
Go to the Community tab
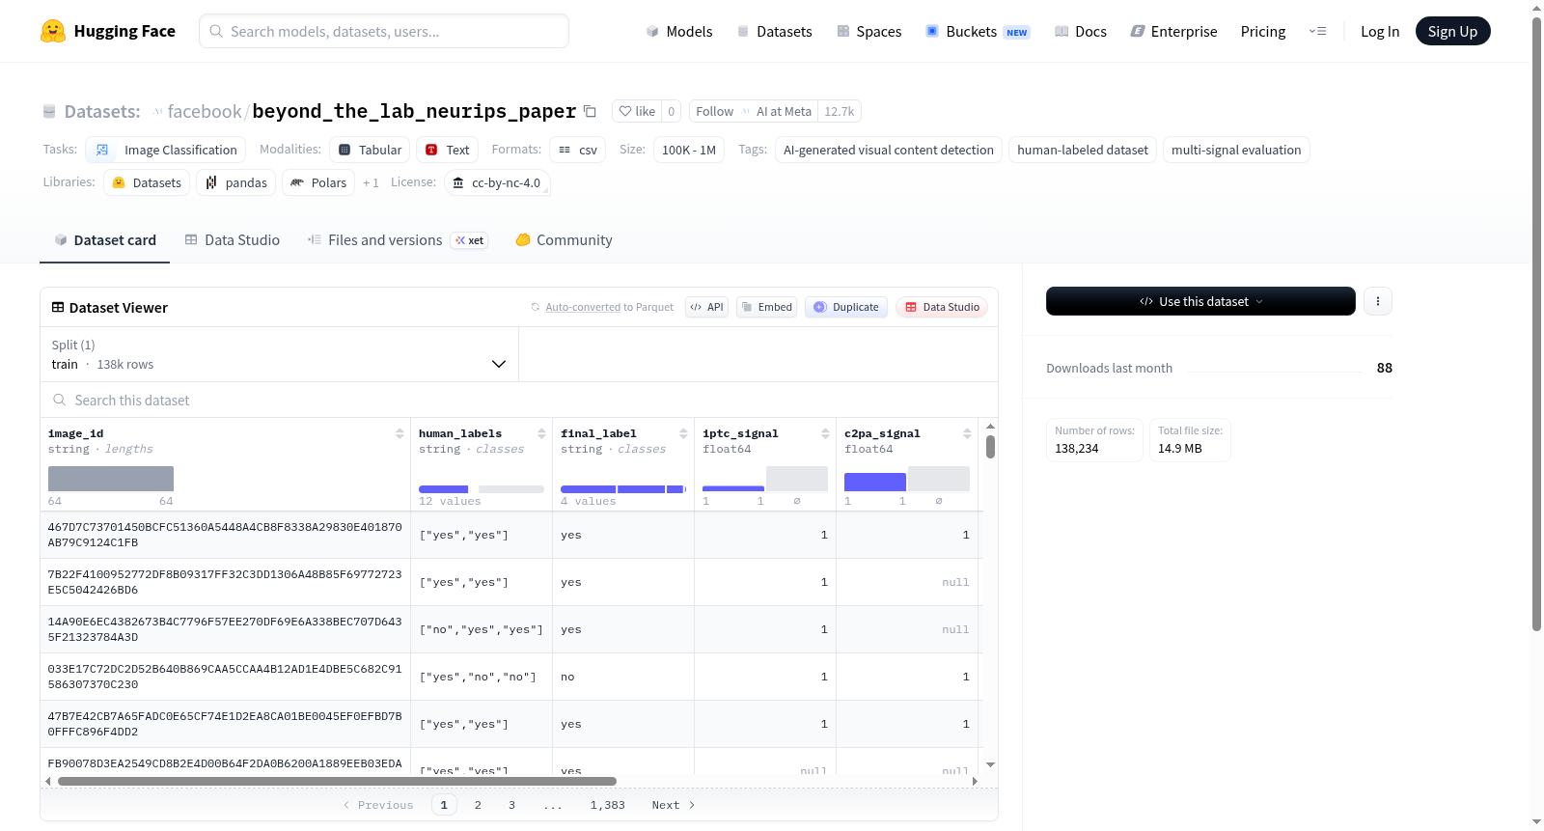(564, 240)
